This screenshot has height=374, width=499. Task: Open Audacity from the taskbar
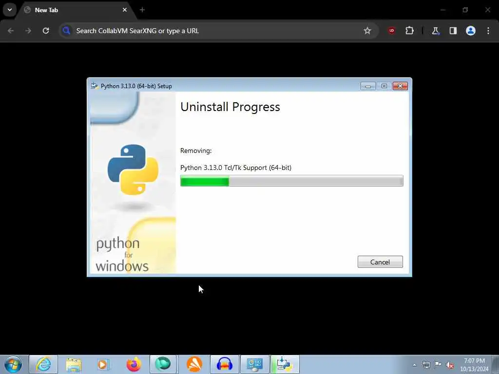click(x=224, y=364)
